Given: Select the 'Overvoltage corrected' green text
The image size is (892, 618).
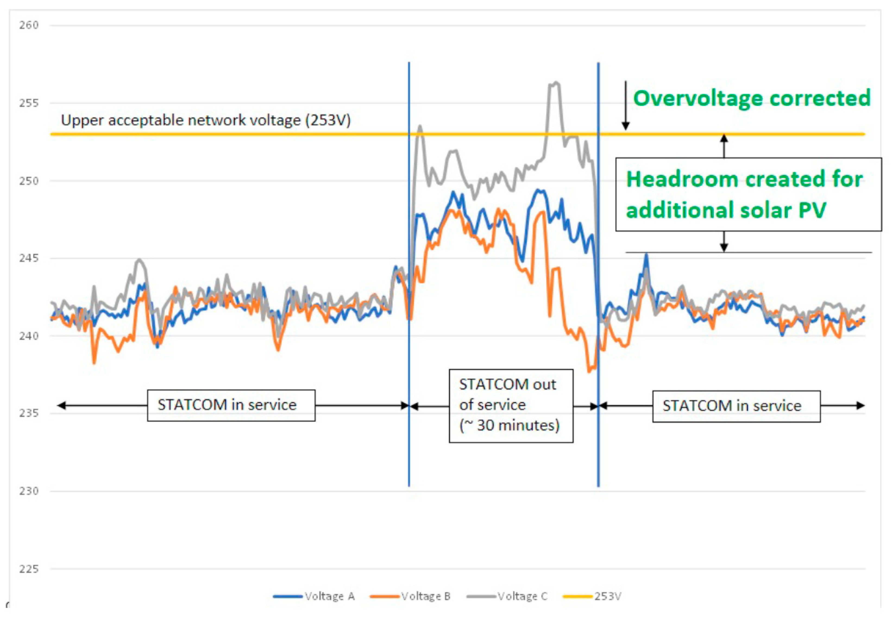Looking at the screenshot, I should (752, 98).
